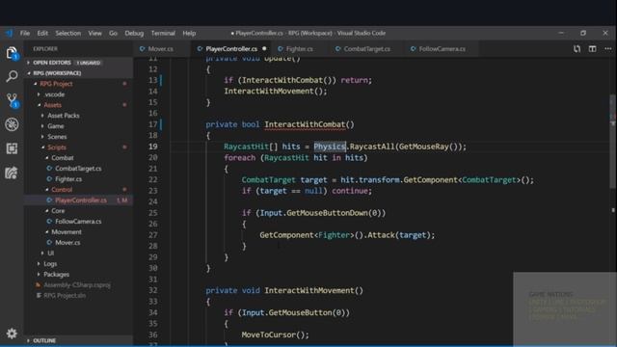The image size is (617, 347).
Task: Click the VS Code logo icon
Action: click(x=9, y=33)
